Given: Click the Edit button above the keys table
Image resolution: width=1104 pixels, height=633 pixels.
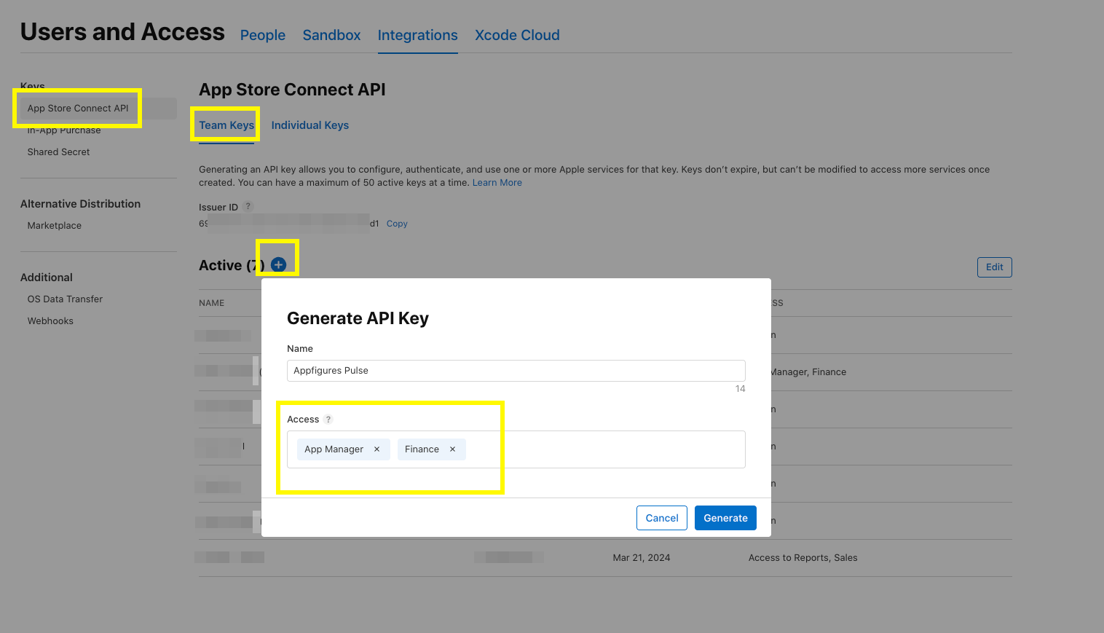Looking at the screenshot, I should 994,267.
